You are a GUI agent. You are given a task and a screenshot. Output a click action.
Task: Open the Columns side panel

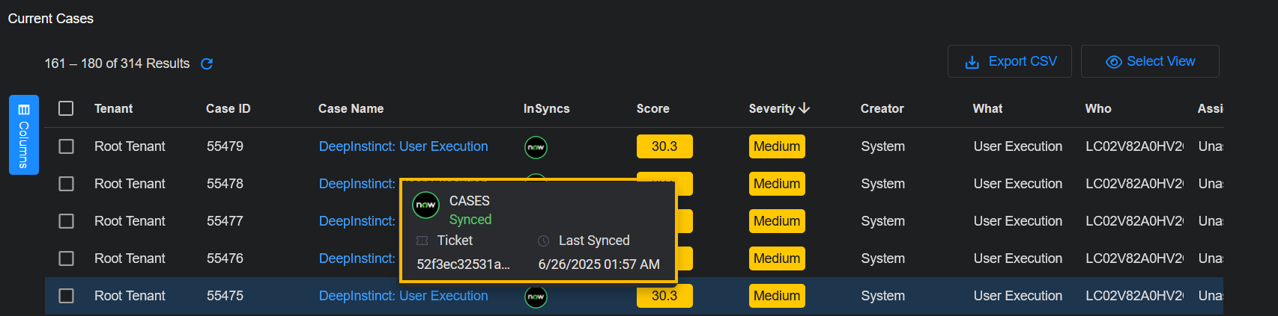24,134
